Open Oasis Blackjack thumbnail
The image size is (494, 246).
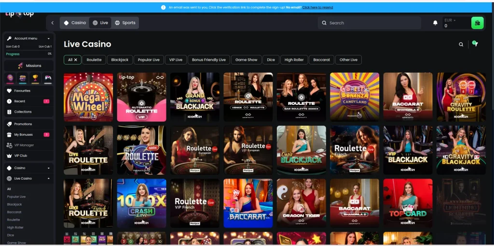(301, 150)
